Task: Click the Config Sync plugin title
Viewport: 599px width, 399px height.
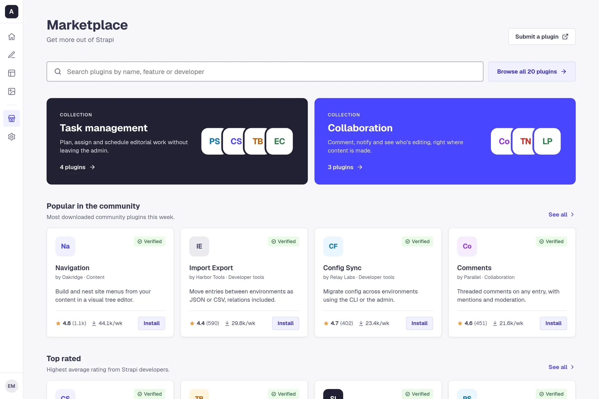Action: [x=342, y=268]
